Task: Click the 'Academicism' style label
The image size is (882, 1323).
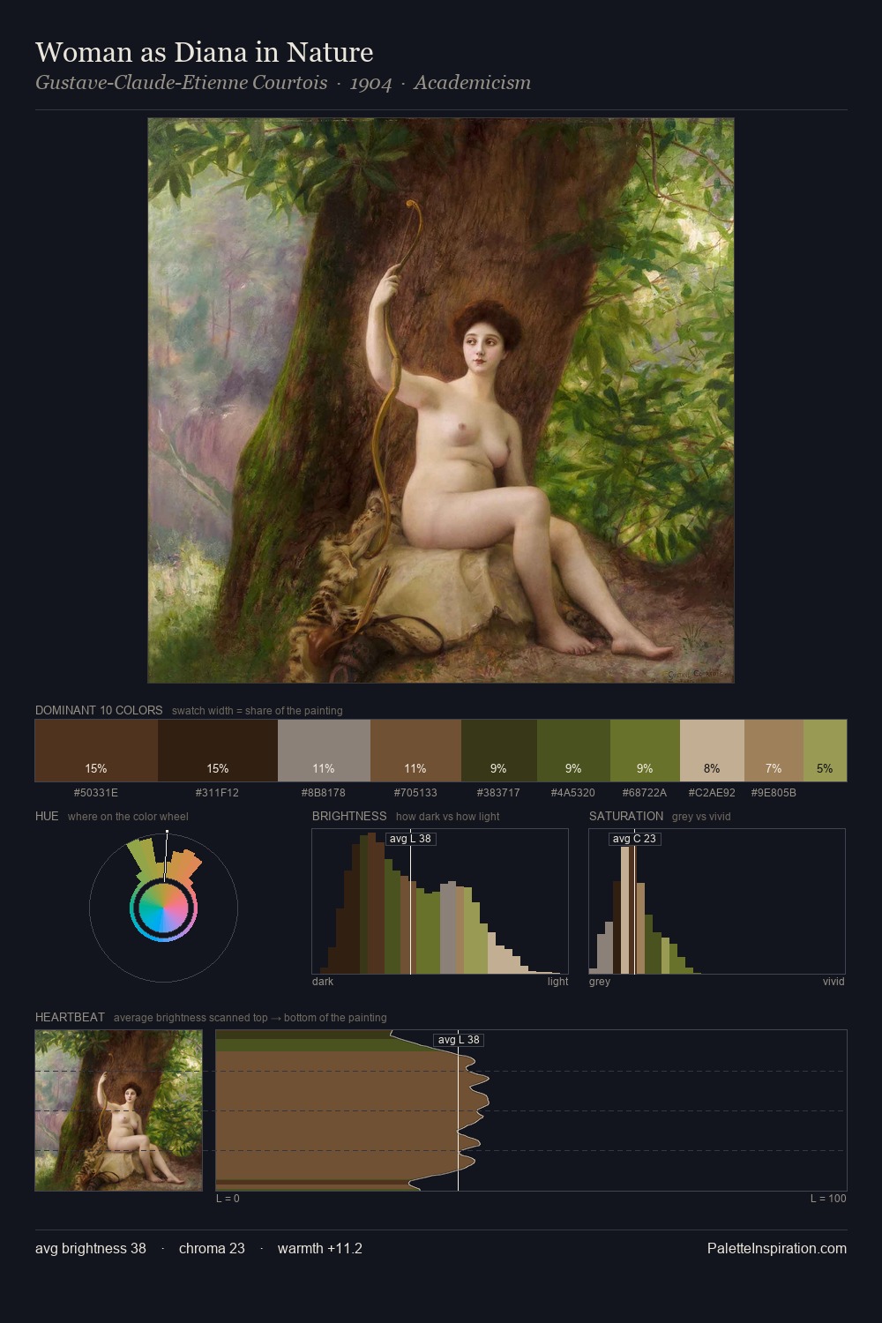Action: tap(473, 83)
